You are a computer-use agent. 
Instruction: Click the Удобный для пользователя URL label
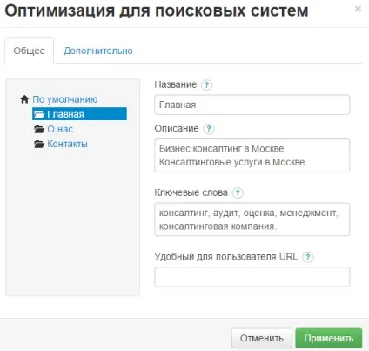[x=226, y=257]
